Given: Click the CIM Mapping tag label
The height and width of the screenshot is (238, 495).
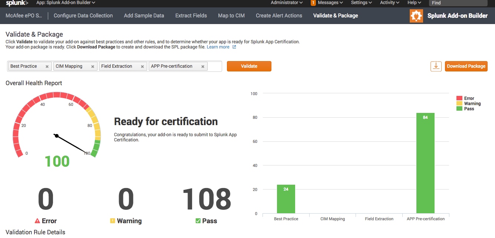Looking at the screenshot, I should (x=69, y=66).
